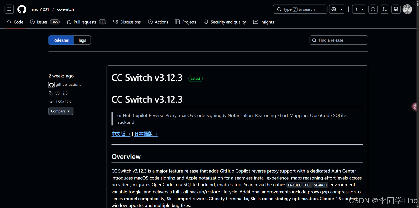Open the Projects tab
Screen dimensions: 419x208
(x=186, y=22)
